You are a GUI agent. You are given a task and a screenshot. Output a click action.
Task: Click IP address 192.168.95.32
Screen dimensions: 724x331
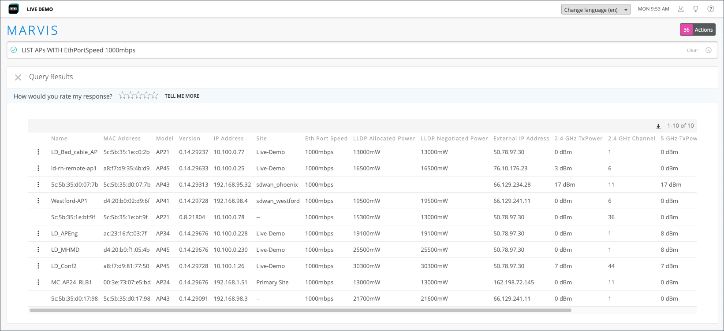pyautogui.click(x=232, y=184)
